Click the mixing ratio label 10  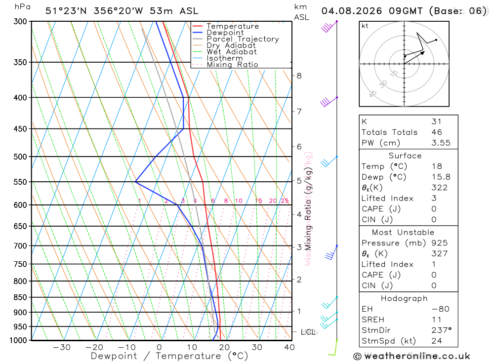[239, 201]
